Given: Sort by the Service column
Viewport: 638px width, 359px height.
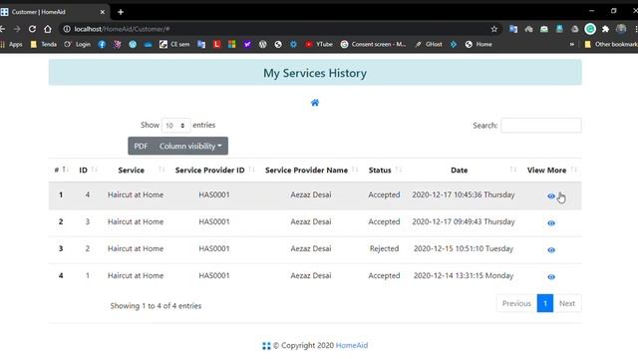Looking at the screenshot, I should pos(136,171).
